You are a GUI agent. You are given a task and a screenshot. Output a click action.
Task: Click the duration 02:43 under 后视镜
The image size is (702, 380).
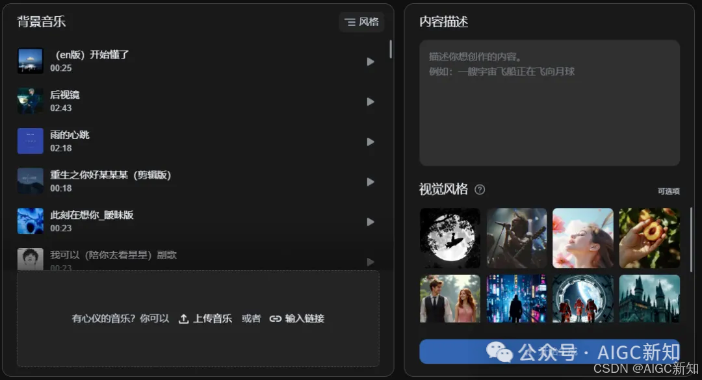pyautogui.click(x=61, y=108)
